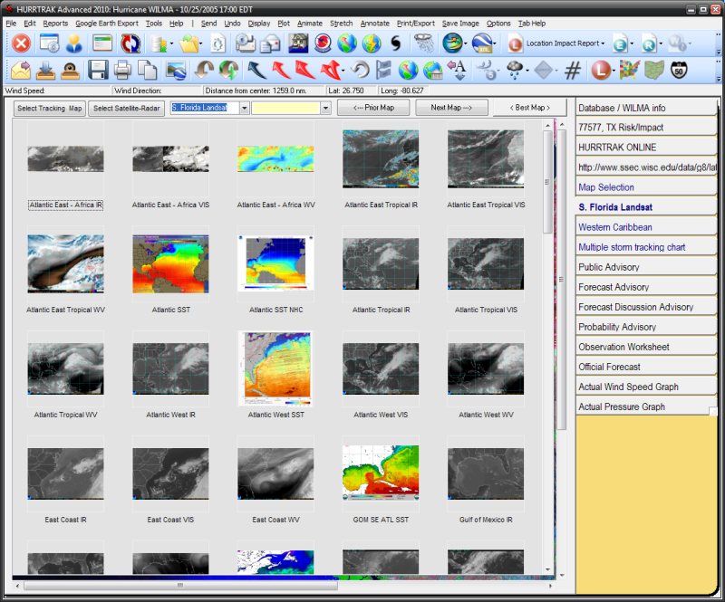The width and height of the screenshot is (725, 602).
Task: Click the dark blue pointer arrow icon
Action: [256, 71]
